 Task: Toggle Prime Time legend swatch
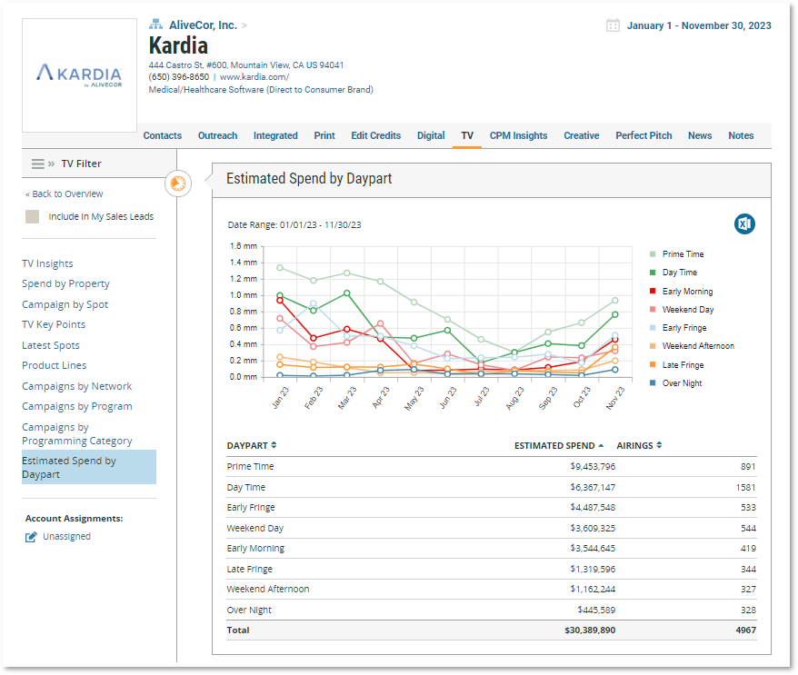click(653, 253)
